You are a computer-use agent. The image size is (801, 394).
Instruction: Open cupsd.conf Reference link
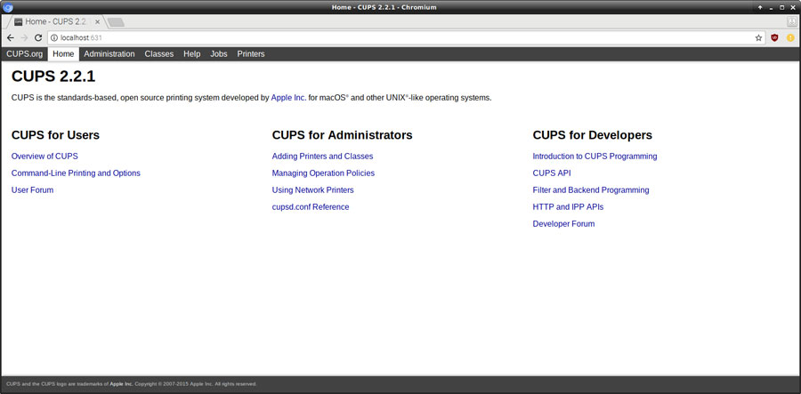[x=311, y=206]
